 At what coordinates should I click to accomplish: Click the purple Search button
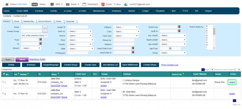pyautogui.click(x=22, y=60)
